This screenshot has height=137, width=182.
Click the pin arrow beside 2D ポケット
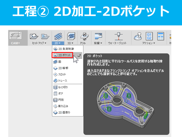[79, 55]
